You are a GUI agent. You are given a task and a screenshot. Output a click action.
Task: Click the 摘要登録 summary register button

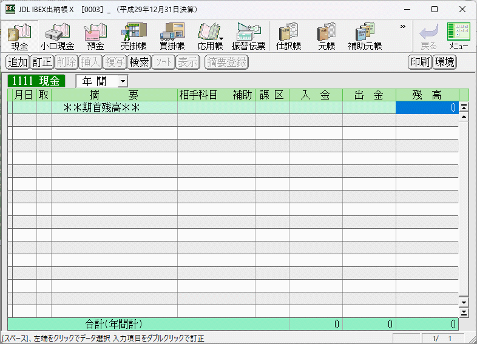[x=226, y=62]
